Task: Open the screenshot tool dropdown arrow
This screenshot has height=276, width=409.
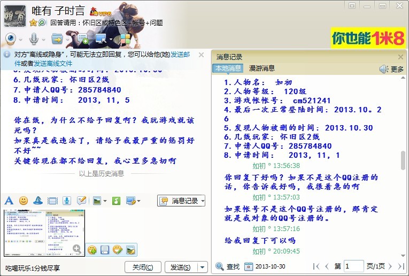Action: 139,201
